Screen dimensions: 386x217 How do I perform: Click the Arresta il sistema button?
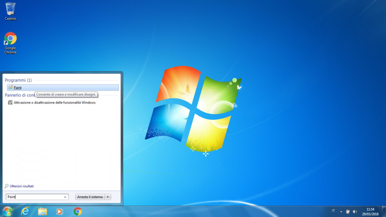pyautogui.click(x=90, y=197)
